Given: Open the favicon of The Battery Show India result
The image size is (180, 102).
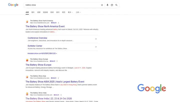Looking at the screenshot, I should point(27,94).
